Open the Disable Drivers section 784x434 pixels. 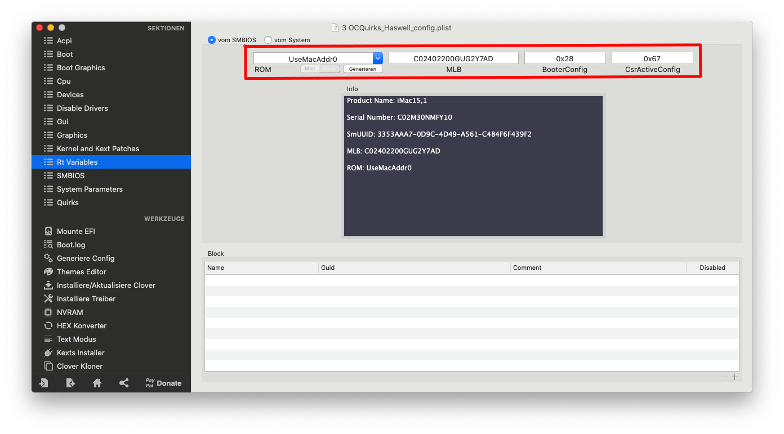(111, 108)
